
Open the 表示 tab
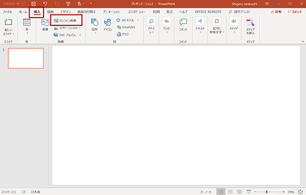pyautogui.click(x=170, y=12)
